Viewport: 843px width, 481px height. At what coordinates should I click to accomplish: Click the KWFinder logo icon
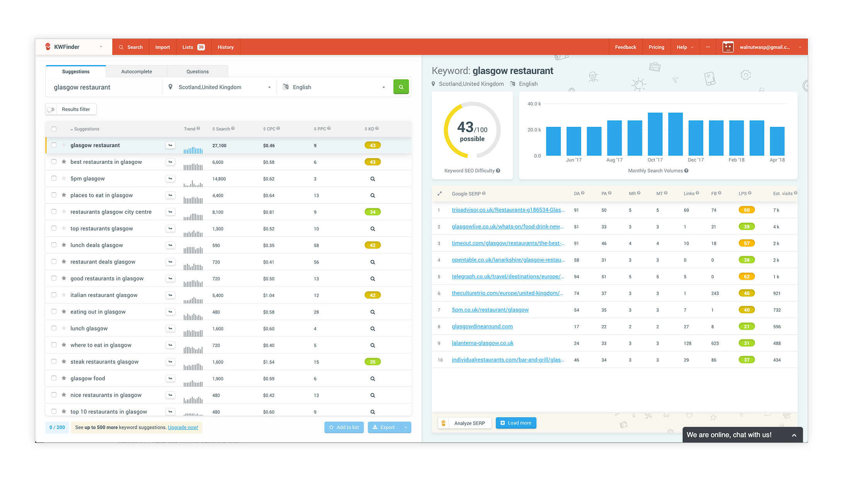click(48, 47)
